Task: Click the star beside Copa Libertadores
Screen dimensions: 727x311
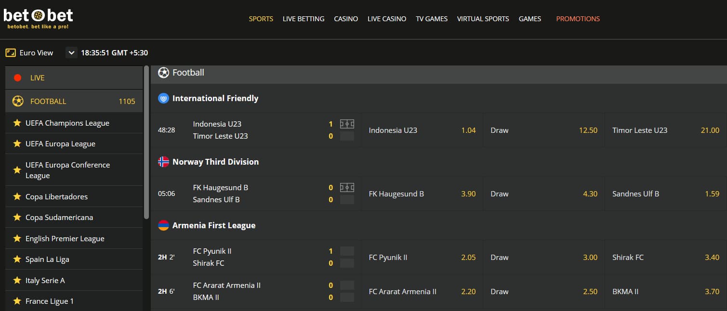Action: [17, 196]
